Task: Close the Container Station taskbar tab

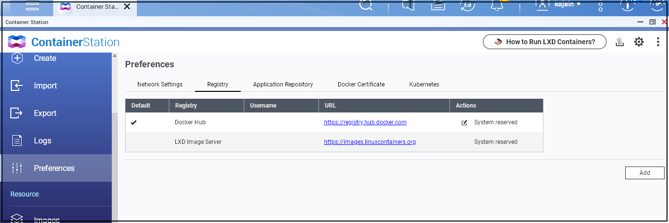Action: (127, 7)
